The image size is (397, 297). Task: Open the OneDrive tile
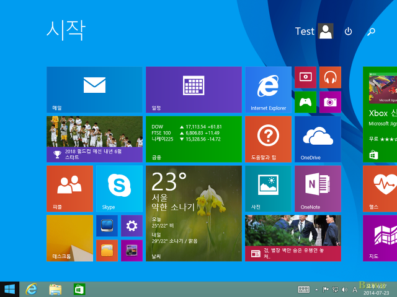[x=318, y=139]
